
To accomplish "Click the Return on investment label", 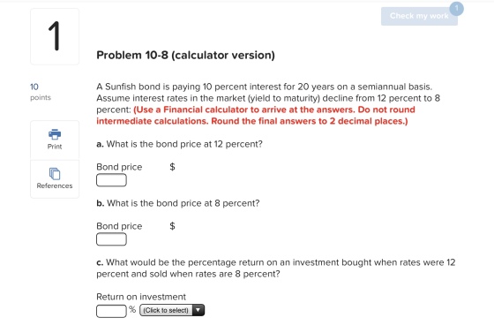I will [141, 297].
